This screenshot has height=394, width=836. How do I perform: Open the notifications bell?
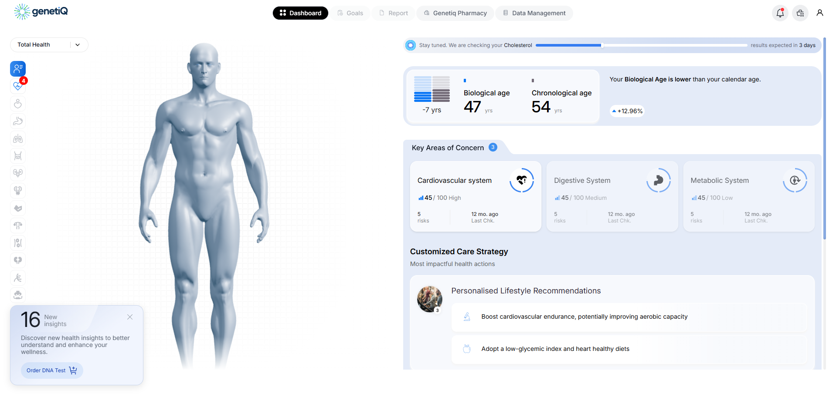coord(780,13)
